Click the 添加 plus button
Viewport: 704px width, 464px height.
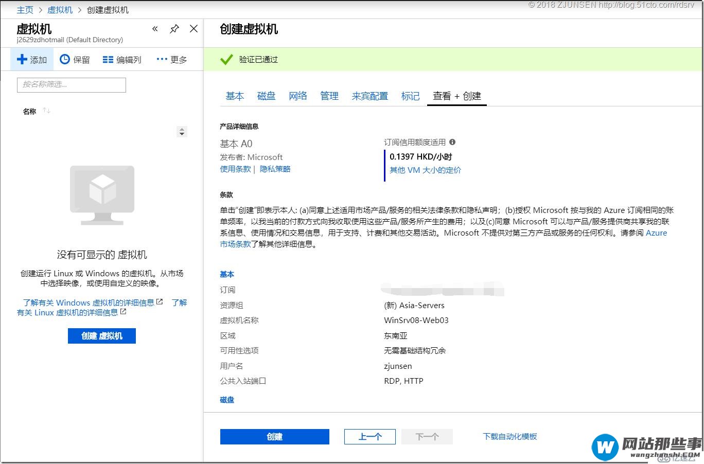point(32,60)
